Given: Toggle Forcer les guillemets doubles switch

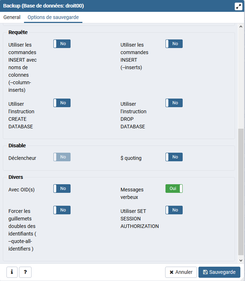Looking at the screenshot, I should 62,210.
